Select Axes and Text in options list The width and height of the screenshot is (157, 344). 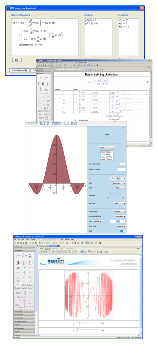click(x=107, y=157)
